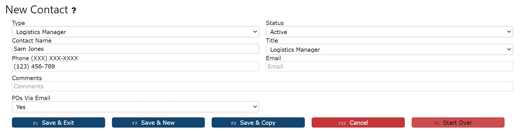Click the Contact Name field
Viewport: 525px width, 131px height.
[135, 49]
